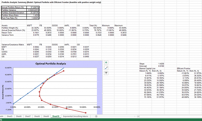Click the Assets header cell

pyautogui.click(x=14, y=26)
